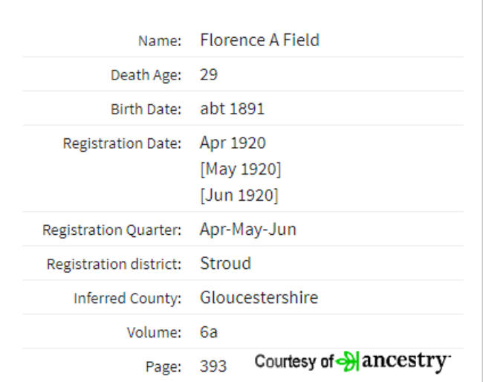Viewport: 483px width, 382px height.
Task: Click the Registration Quarter label
Action: coord(111,230)
